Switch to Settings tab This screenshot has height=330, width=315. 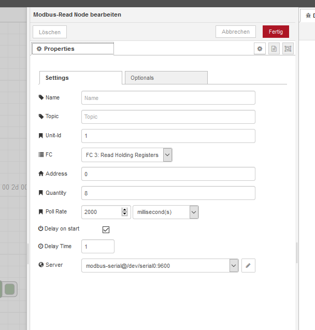point(81,78)
